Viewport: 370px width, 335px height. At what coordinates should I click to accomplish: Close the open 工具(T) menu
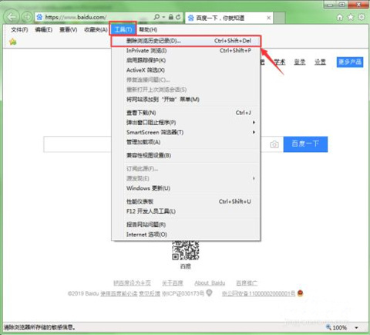click(x=123, y=29)
